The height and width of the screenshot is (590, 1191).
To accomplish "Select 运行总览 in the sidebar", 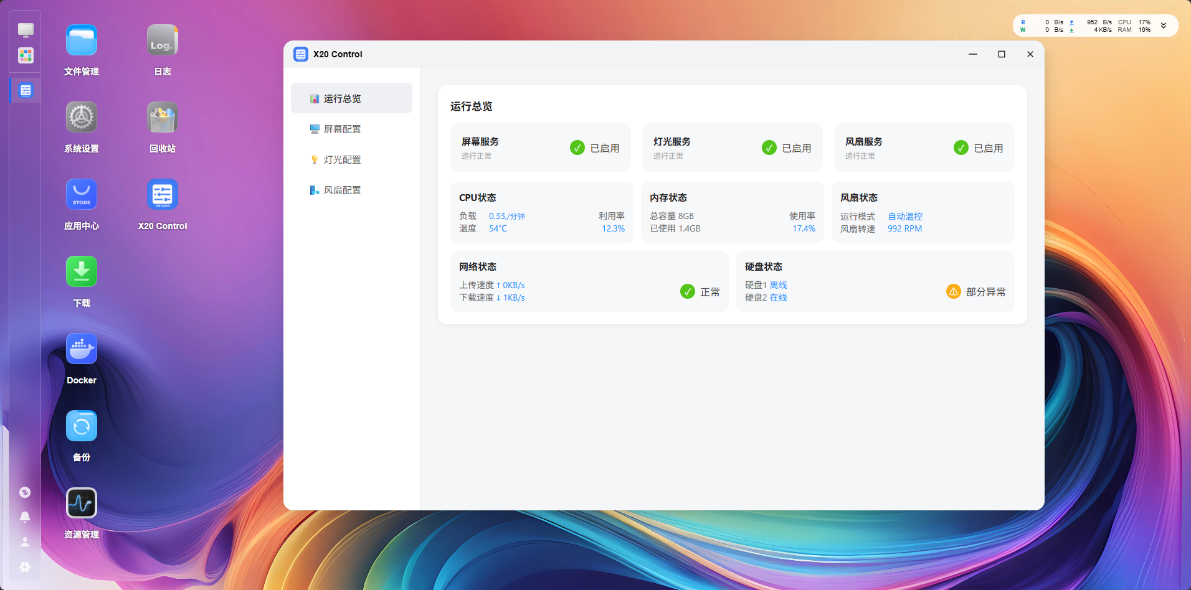I will pos(351,98).
